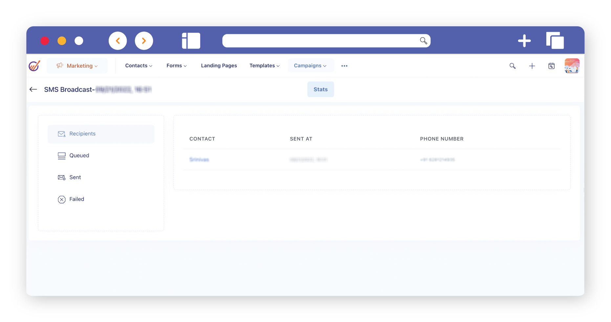Click the duplicate windows icon
Viewport: 611px width, 322px height.
tap(555, 41)
